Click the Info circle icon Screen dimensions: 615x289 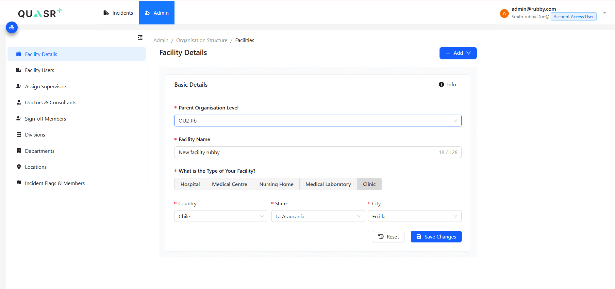click(441, 84)
